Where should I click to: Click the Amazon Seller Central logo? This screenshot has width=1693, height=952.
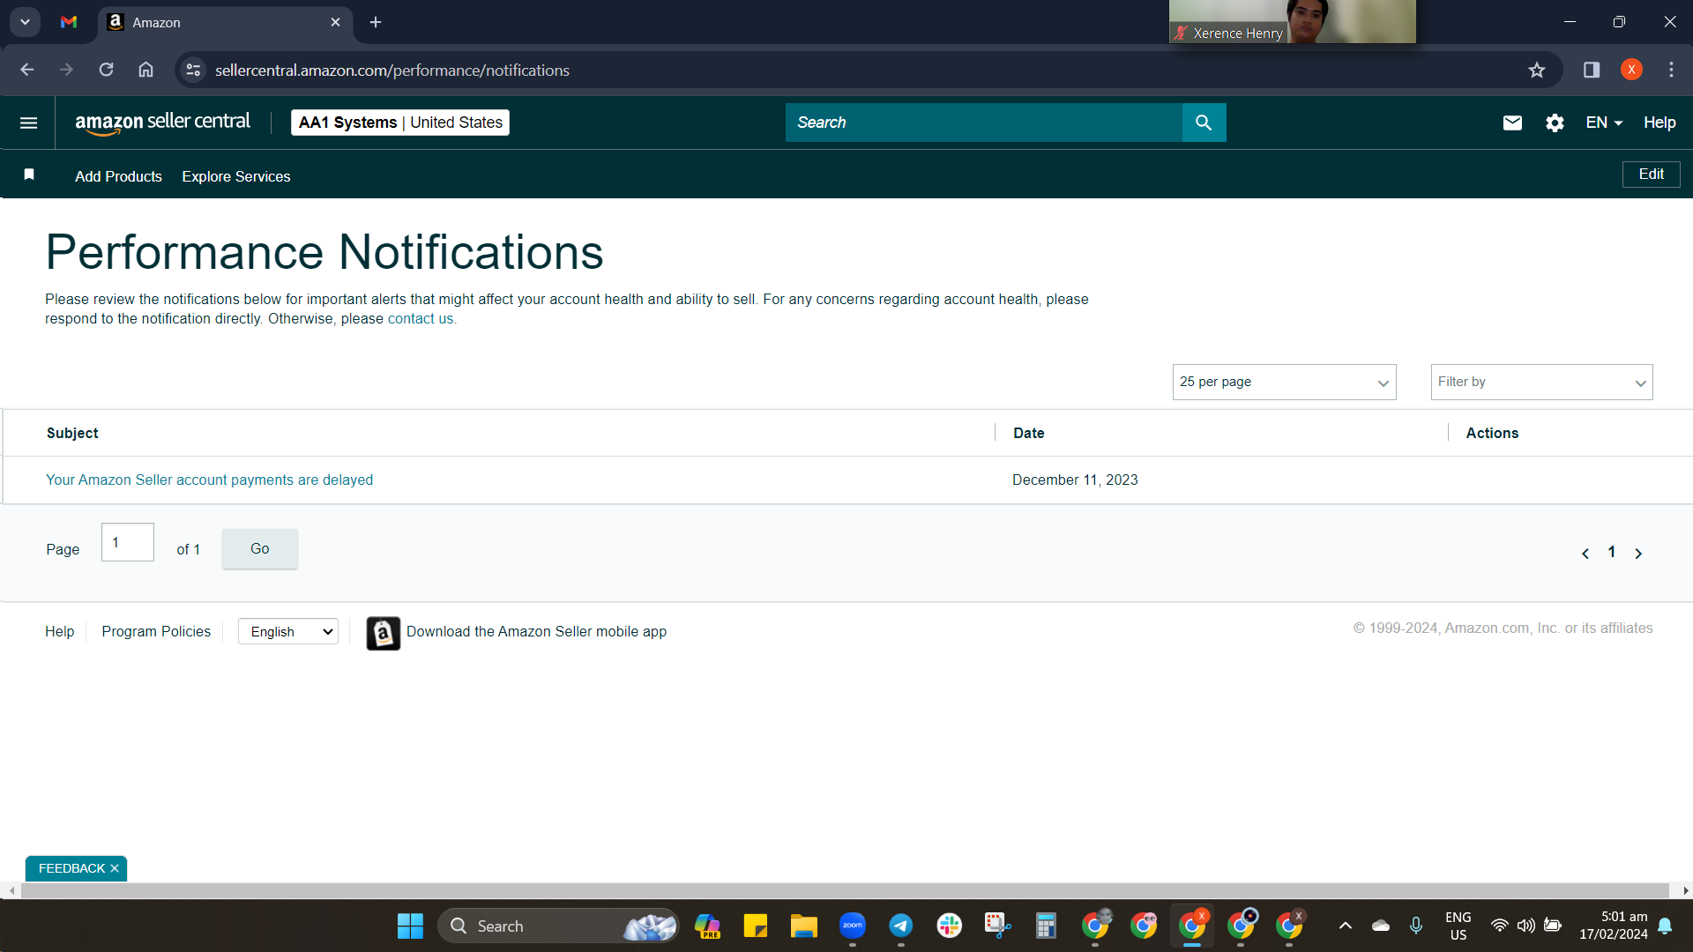[x=162, y=123]
